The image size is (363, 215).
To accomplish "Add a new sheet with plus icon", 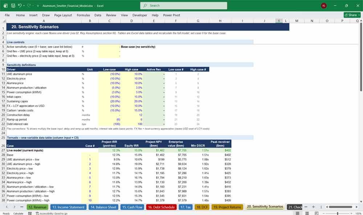I will click(x=313, y=207).
